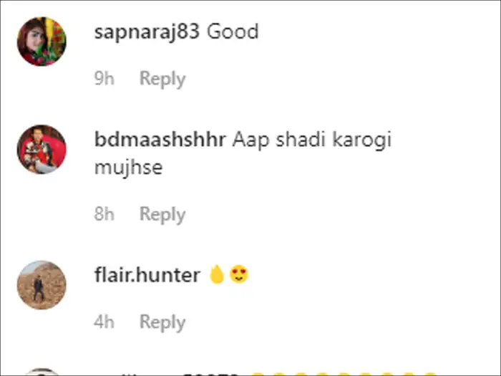The height and width of the screenshot is (376, 501).
Task: Open bdmaashshhr's profile avatar
Action: (42, 149)
